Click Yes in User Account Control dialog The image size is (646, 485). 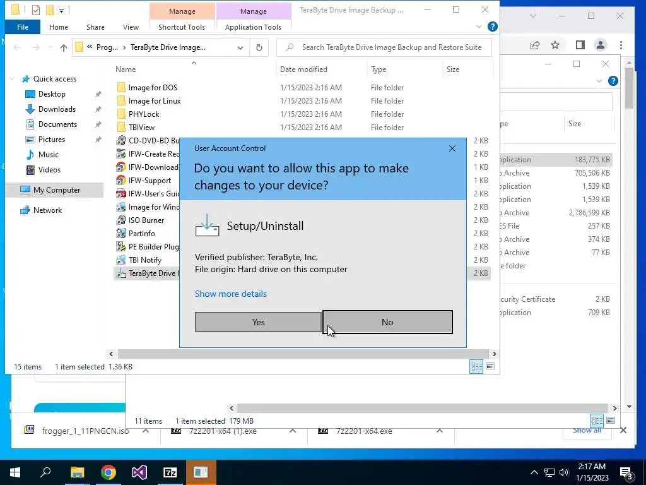(258, 322)
